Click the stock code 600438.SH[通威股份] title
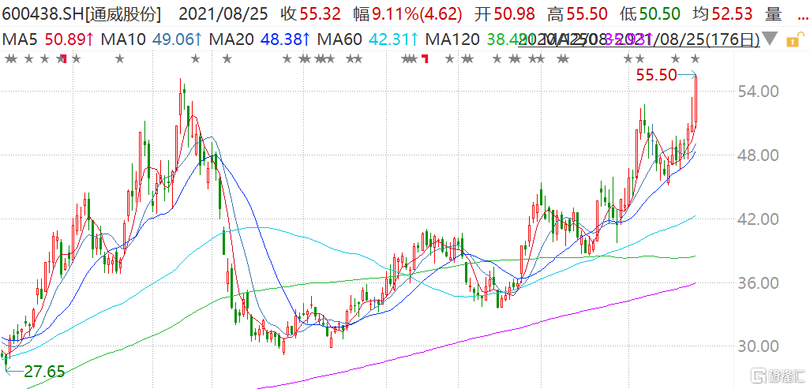 (x=82, y=15)
